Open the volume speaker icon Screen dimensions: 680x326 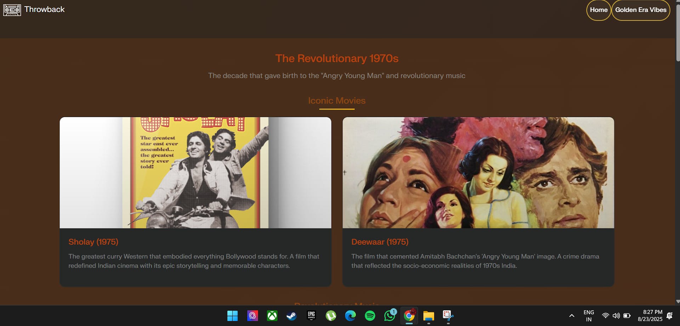click(616, 316)
